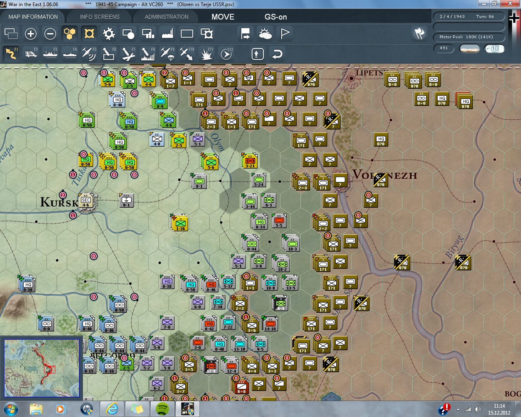Select the F6 bomb unit mode

coord(109,54)
